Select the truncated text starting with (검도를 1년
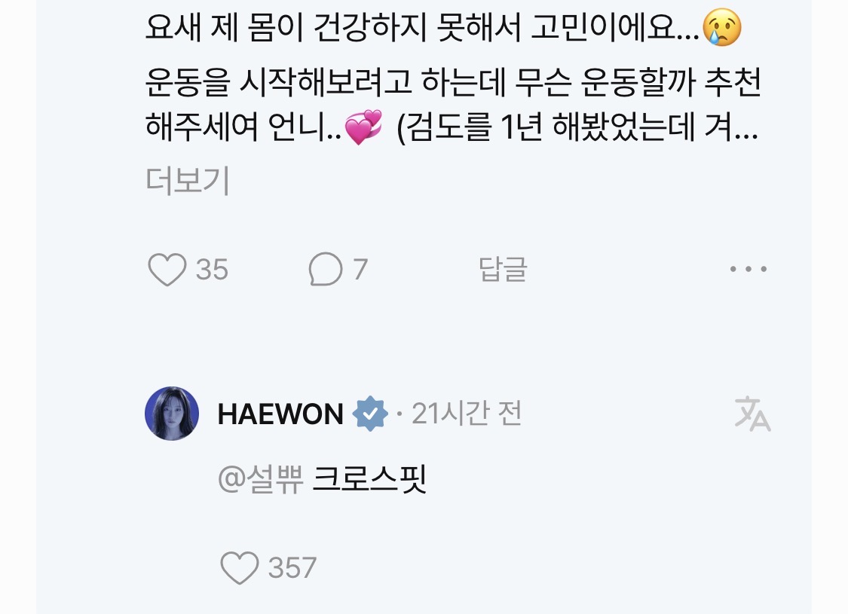 pos(577,127)
